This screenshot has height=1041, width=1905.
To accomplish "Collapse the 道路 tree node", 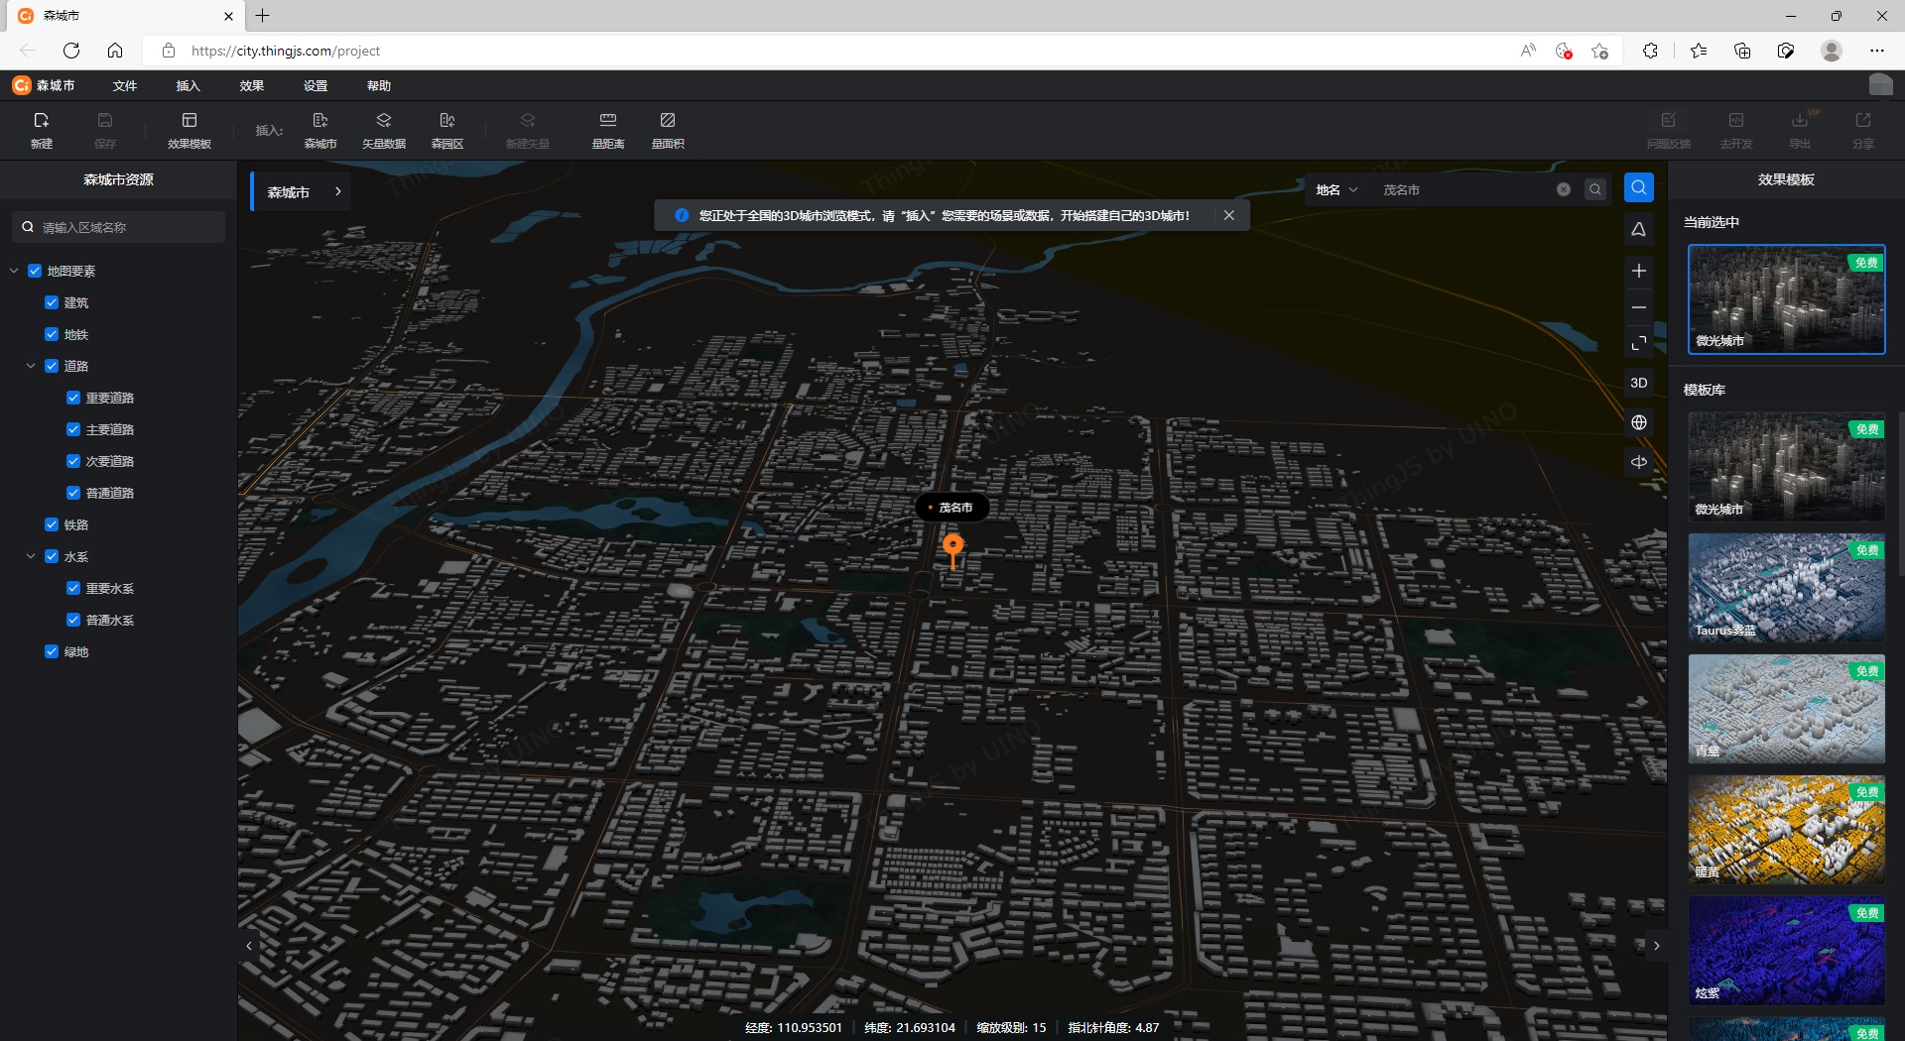I will (x=31, y=366).
